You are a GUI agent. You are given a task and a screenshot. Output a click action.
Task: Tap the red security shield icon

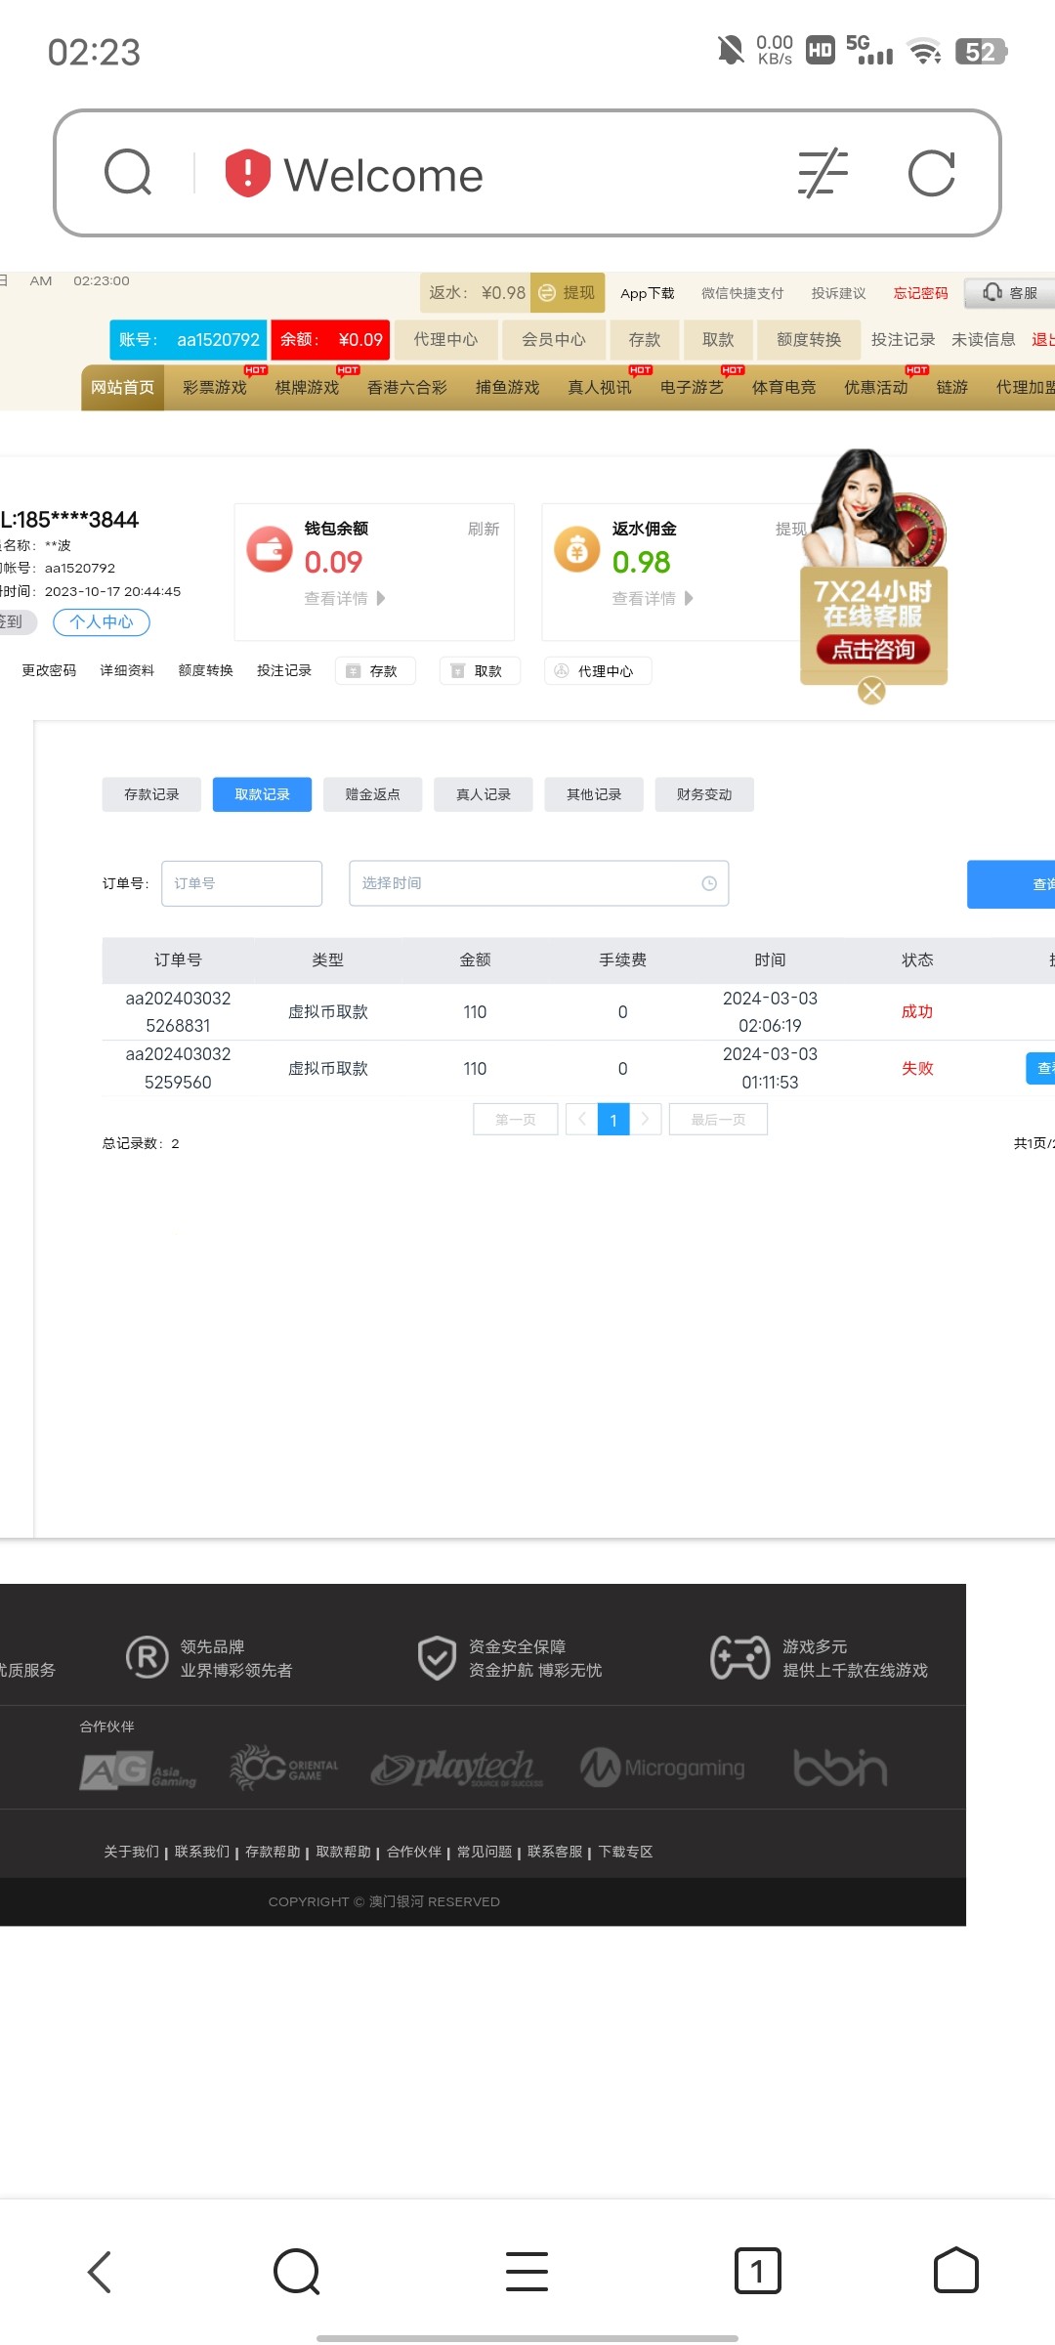pyautogui.click(x=247, y=174)
